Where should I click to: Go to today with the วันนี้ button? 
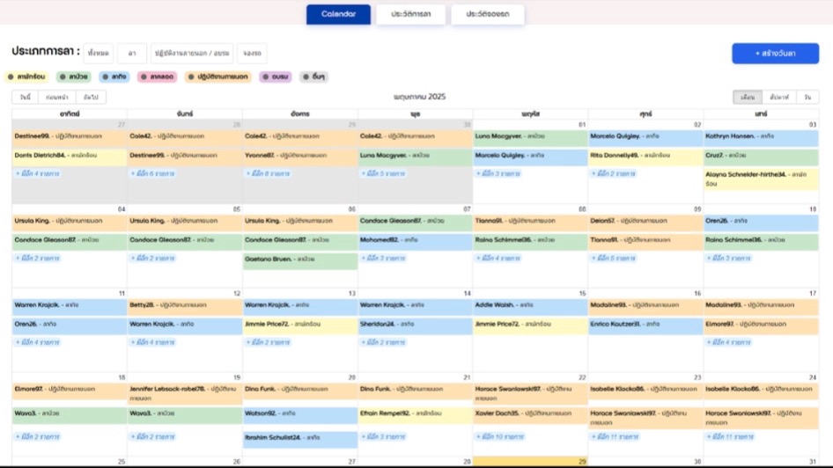[26, 97]
